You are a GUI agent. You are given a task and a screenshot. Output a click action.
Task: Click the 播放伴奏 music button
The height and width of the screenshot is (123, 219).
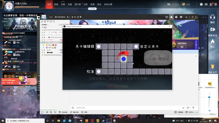click(74, 112)
